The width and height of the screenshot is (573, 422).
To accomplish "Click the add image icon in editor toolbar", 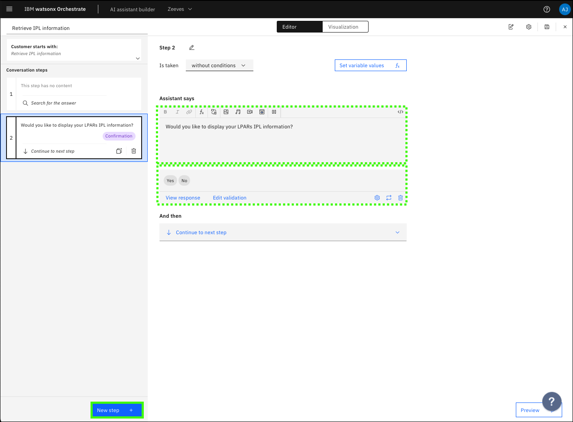I will (x=226, y=112).
